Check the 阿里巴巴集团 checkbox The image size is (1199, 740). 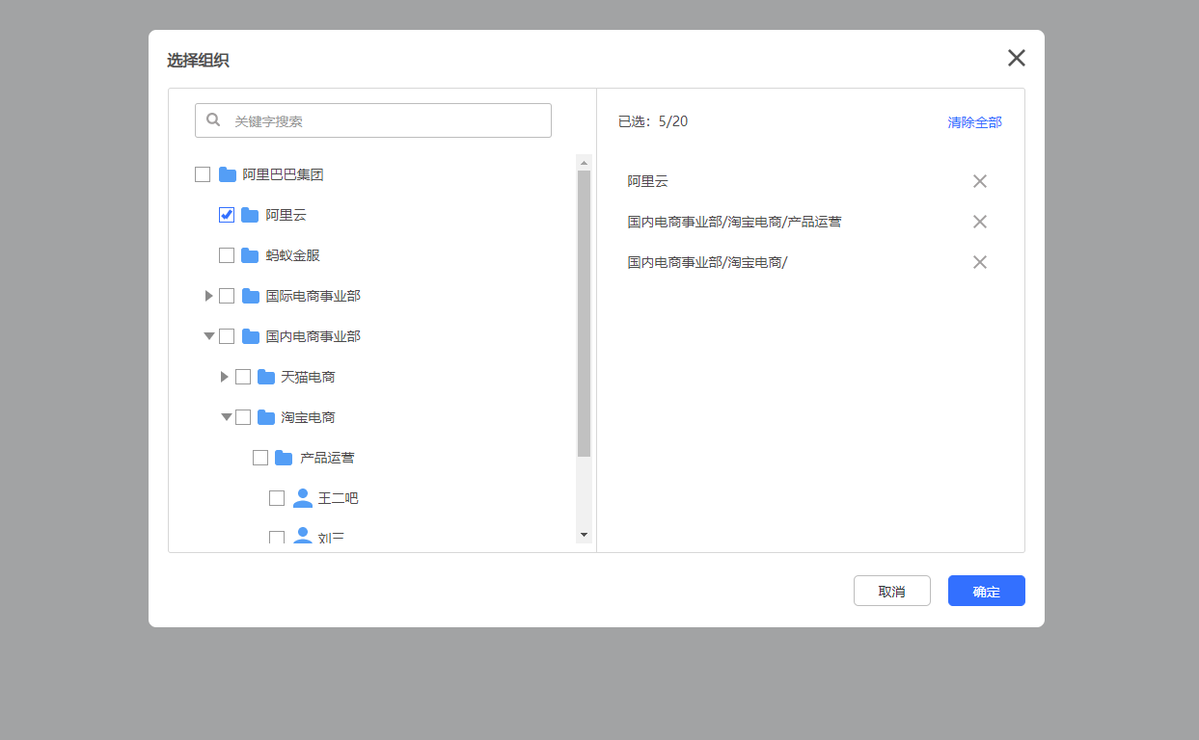203,174
